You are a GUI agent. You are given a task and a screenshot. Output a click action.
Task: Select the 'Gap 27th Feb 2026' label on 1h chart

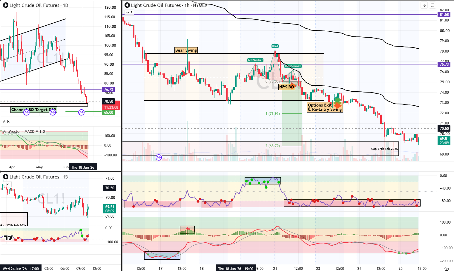click(384, 149)
